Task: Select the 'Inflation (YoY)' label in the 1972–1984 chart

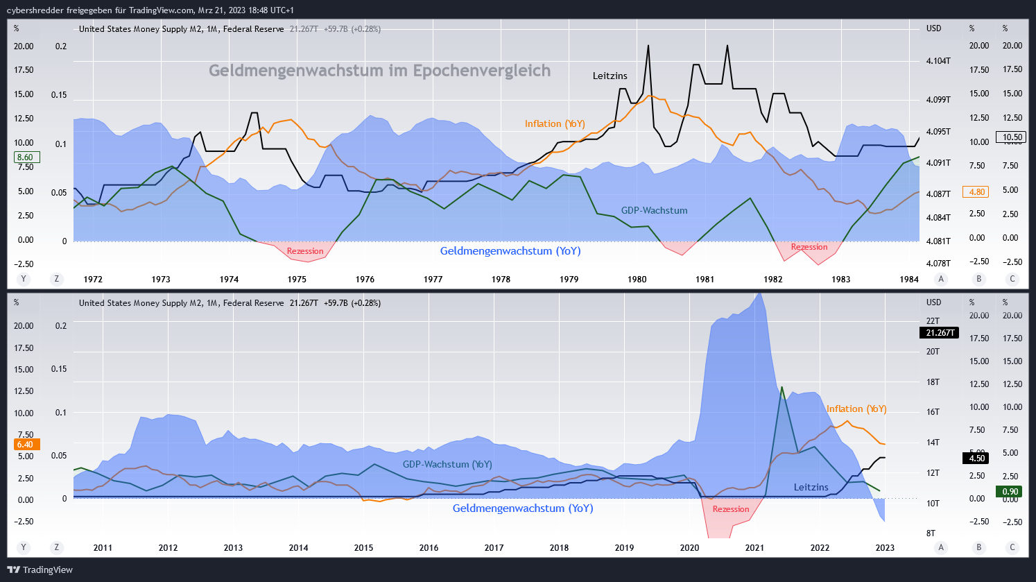Action: point(555,123)
